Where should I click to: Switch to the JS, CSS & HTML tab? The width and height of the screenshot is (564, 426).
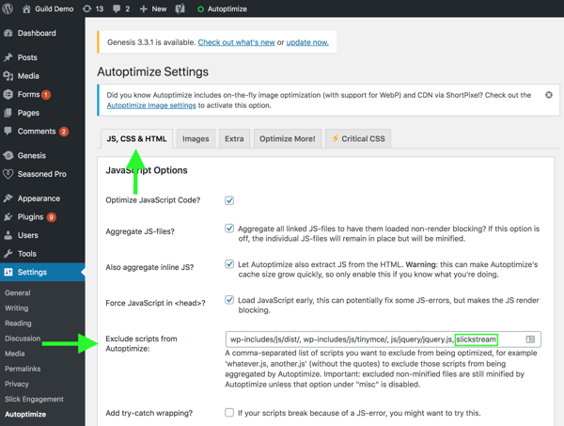click(136, 139)
